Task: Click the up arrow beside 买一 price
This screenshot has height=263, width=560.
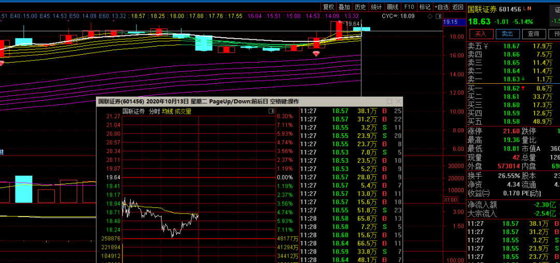Action: click(x=523, y=88)
